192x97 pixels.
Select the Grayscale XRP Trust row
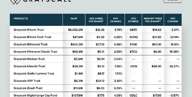(96, 81)
